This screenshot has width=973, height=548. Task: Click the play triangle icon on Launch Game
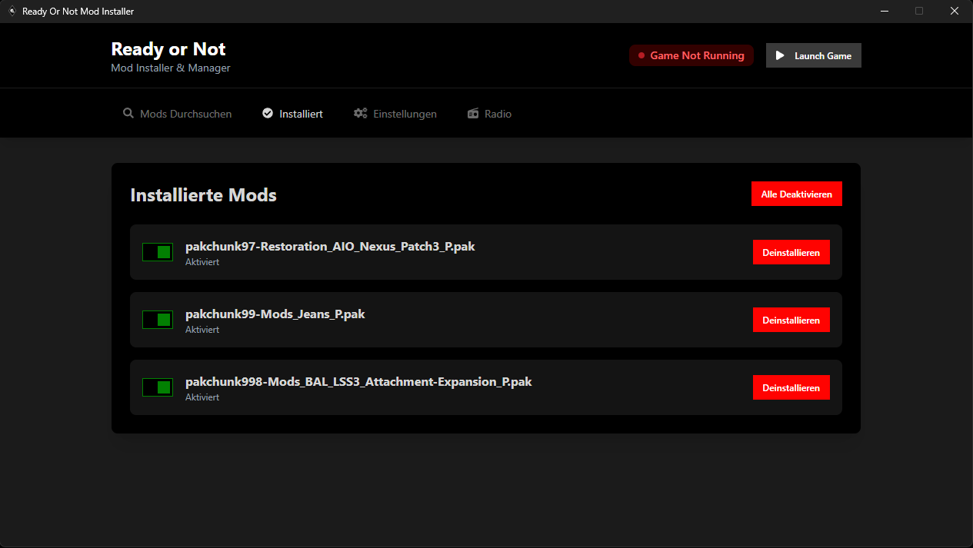tap(780, 55)
